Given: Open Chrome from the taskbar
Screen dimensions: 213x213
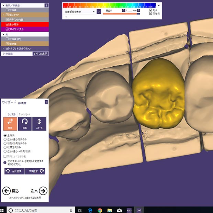Looking at the screenshot, I should [100, 210].
